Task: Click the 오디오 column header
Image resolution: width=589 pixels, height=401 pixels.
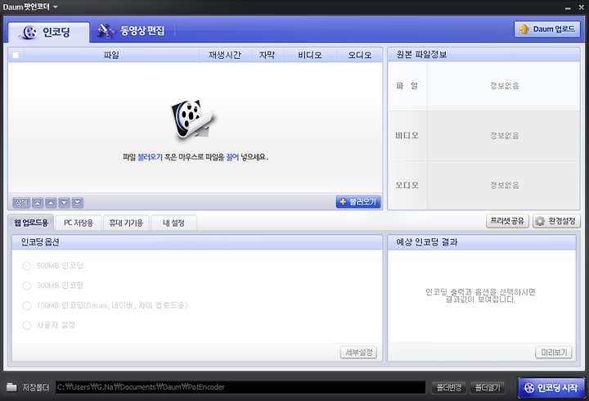Action: pos(359,56)
